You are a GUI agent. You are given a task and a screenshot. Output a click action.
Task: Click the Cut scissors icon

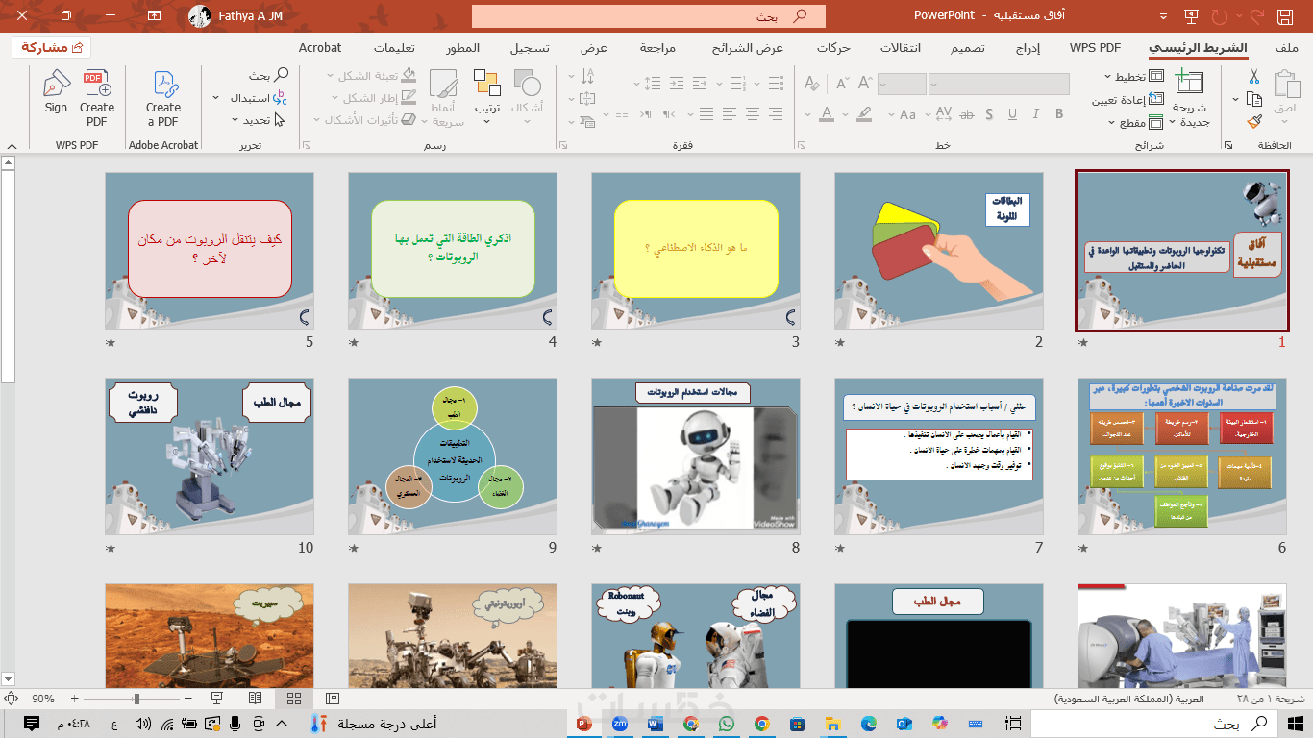pos(1254,77)
